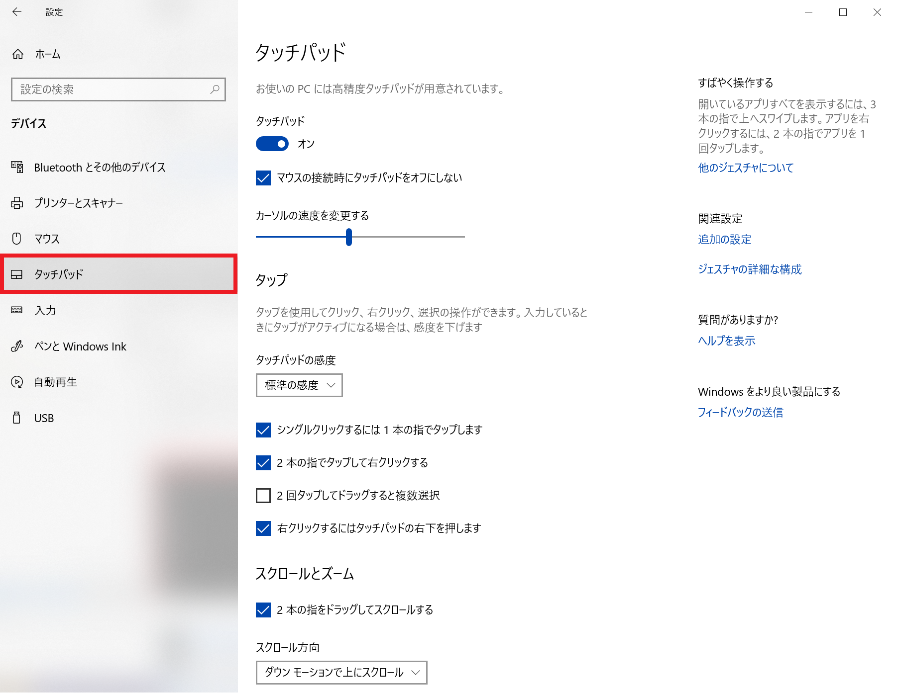897x693 pixels.
Task: Click the USB icon in sidebar
Action: [17, 418]
